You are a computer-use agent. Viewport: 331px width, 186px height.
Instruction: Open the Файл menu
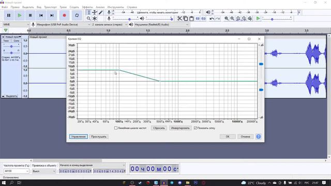(5, 7)
